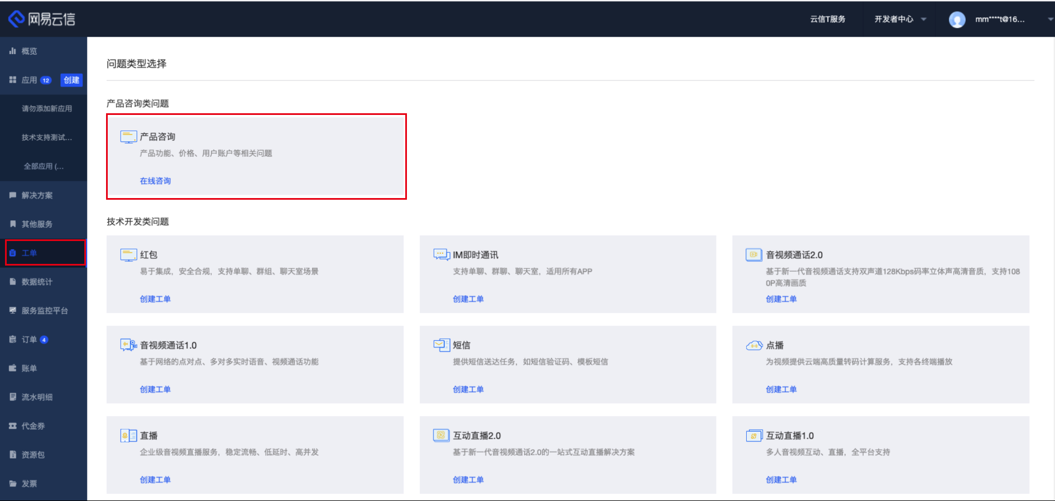Click the 在线咨询 link
Viewport: 1055px width, 501px height.
155,181
